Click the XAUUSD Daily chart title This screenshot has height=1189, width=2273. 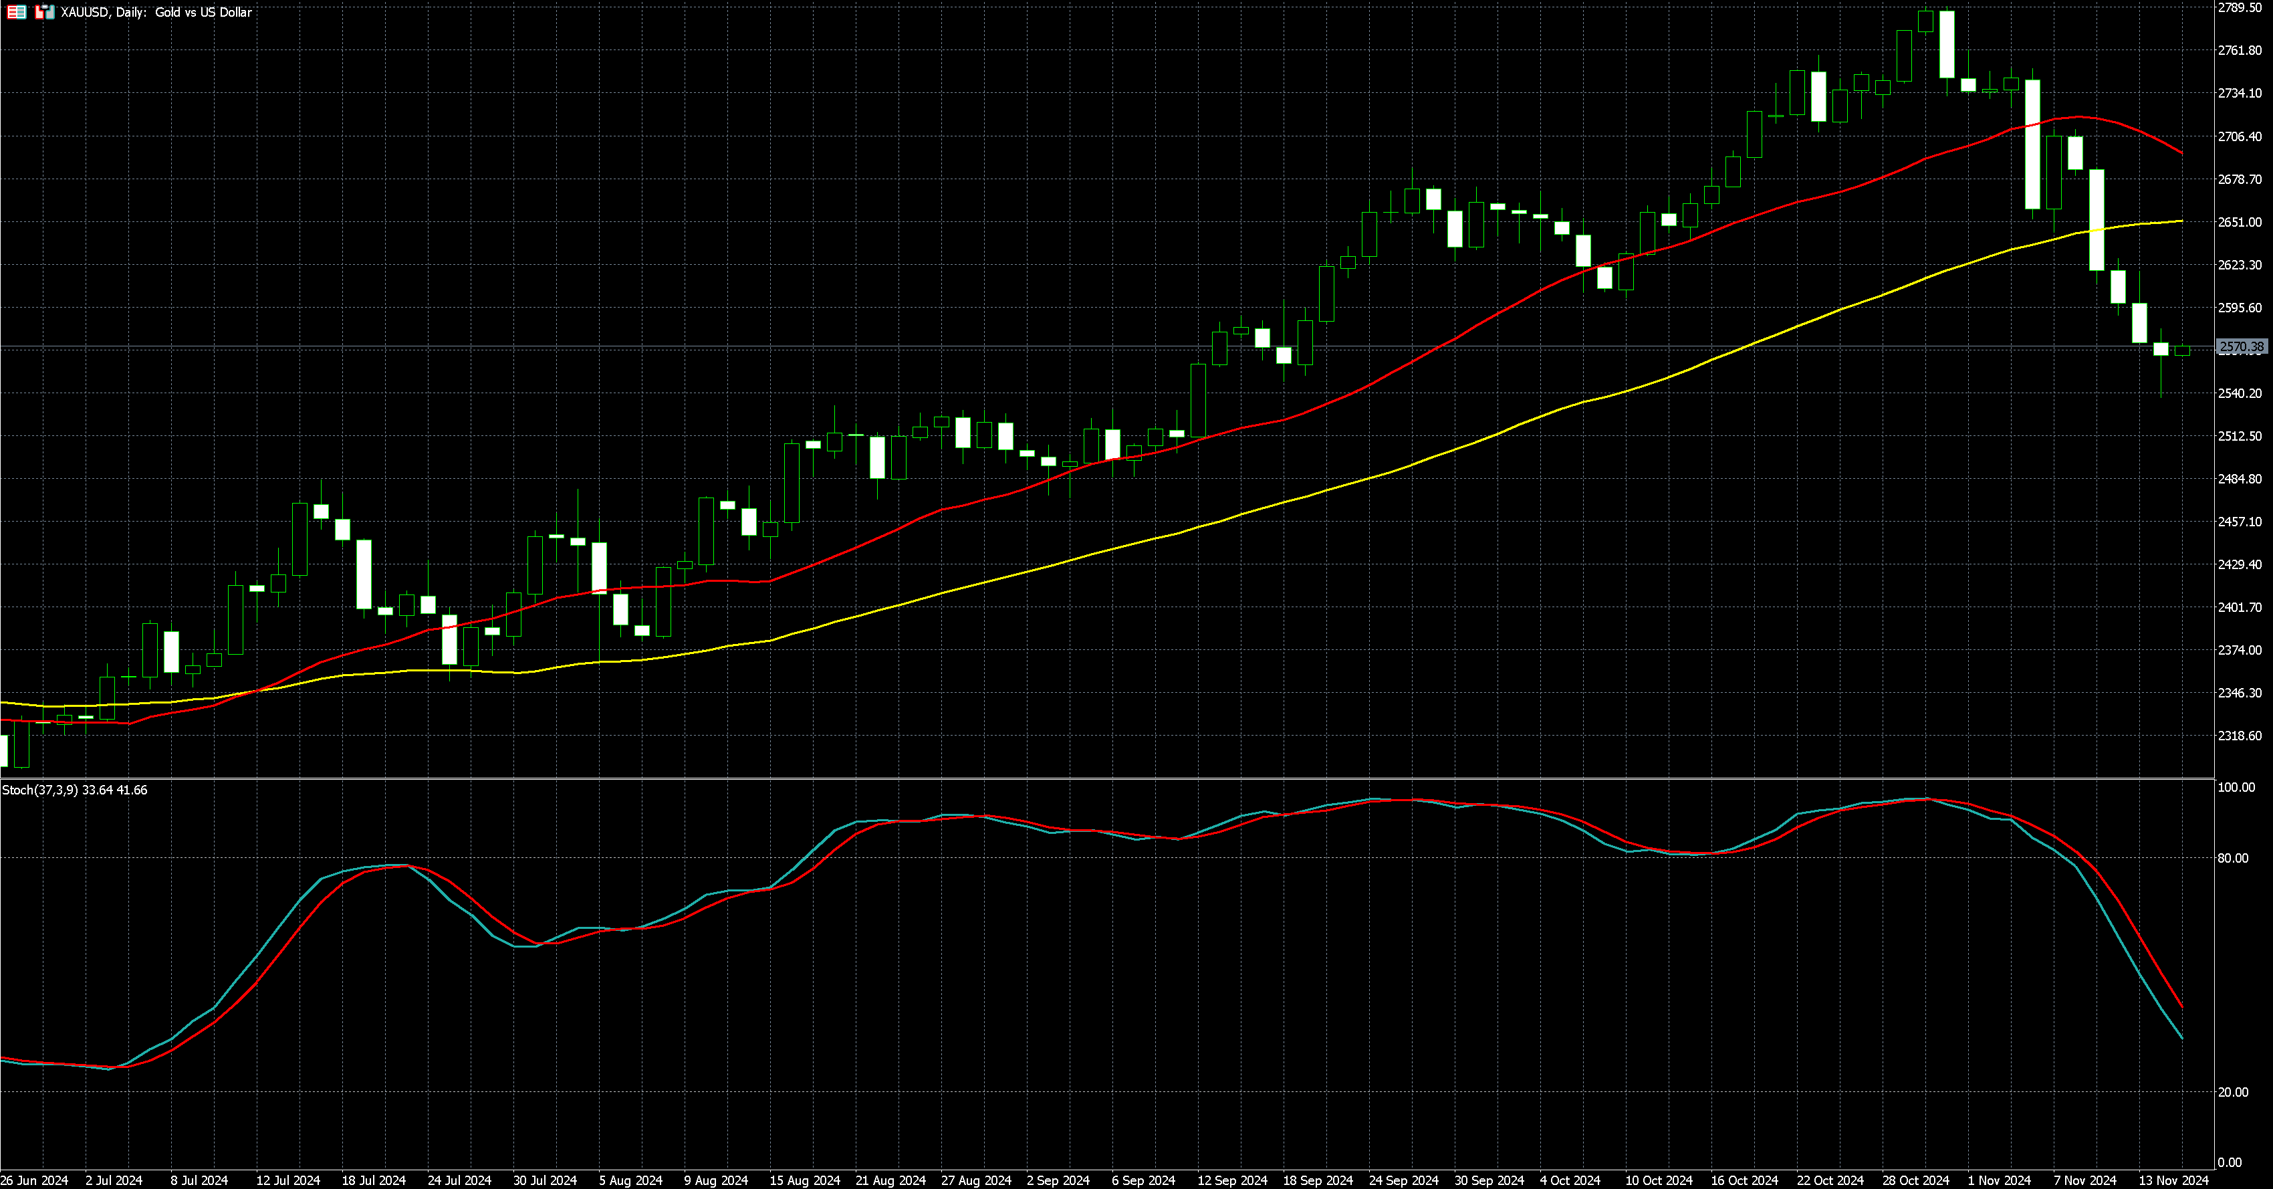click(x=156, y=12)
